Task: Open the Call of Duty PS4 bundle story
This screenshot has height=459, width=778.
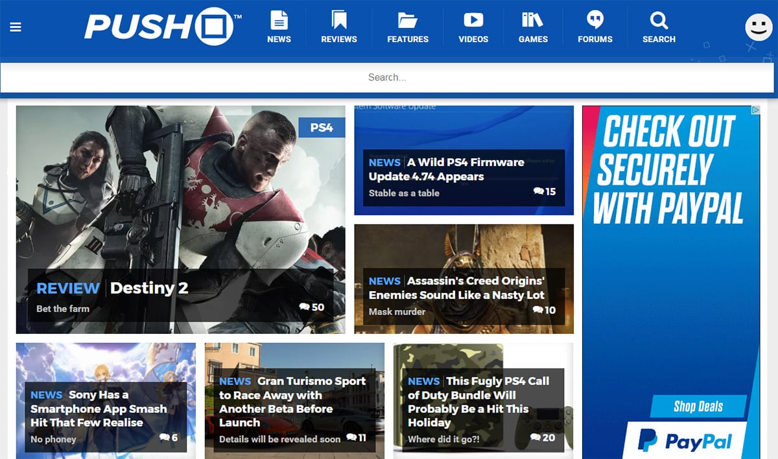Action: click(478, 402)
